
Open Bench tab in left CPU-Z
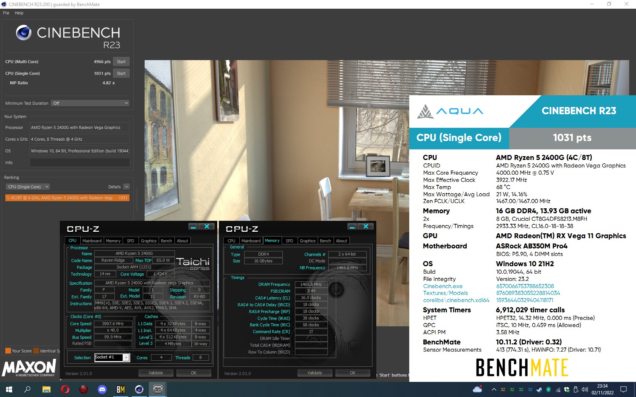click(x=167, y=241)
